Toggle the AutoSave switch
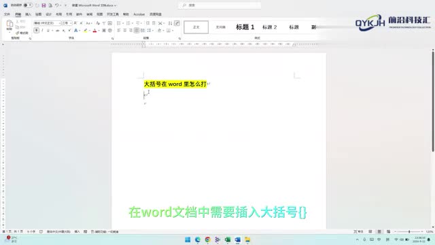 coord(28,5)
